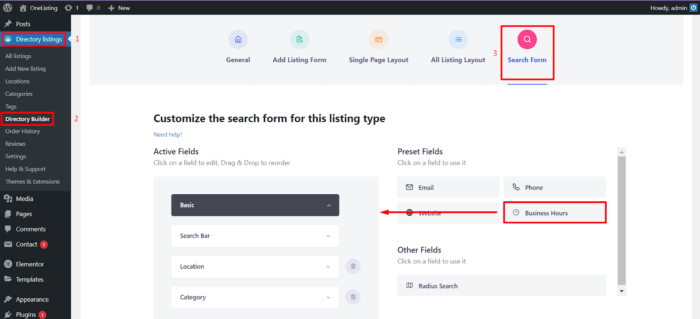Remove the Category field via trash icon
Screen dimensions: 700x319
click(353, 297)
